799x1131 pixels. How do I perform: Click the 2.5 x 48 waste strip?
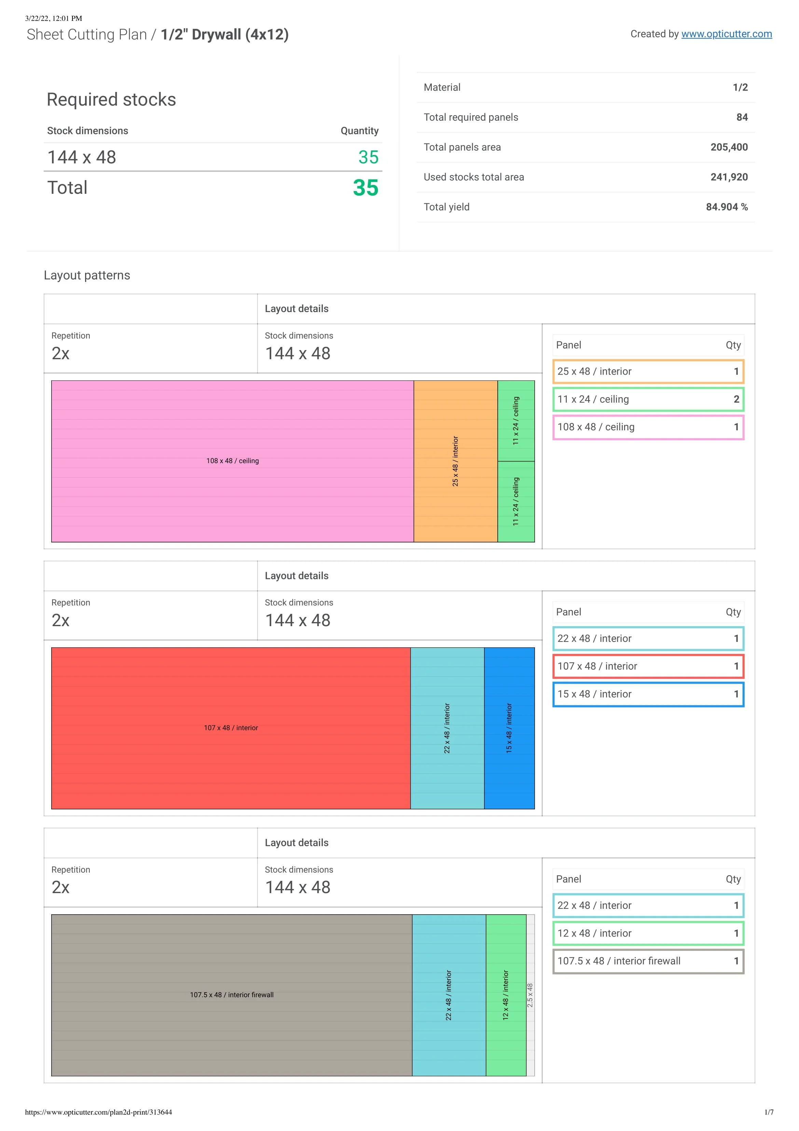[x=530, y=995]
